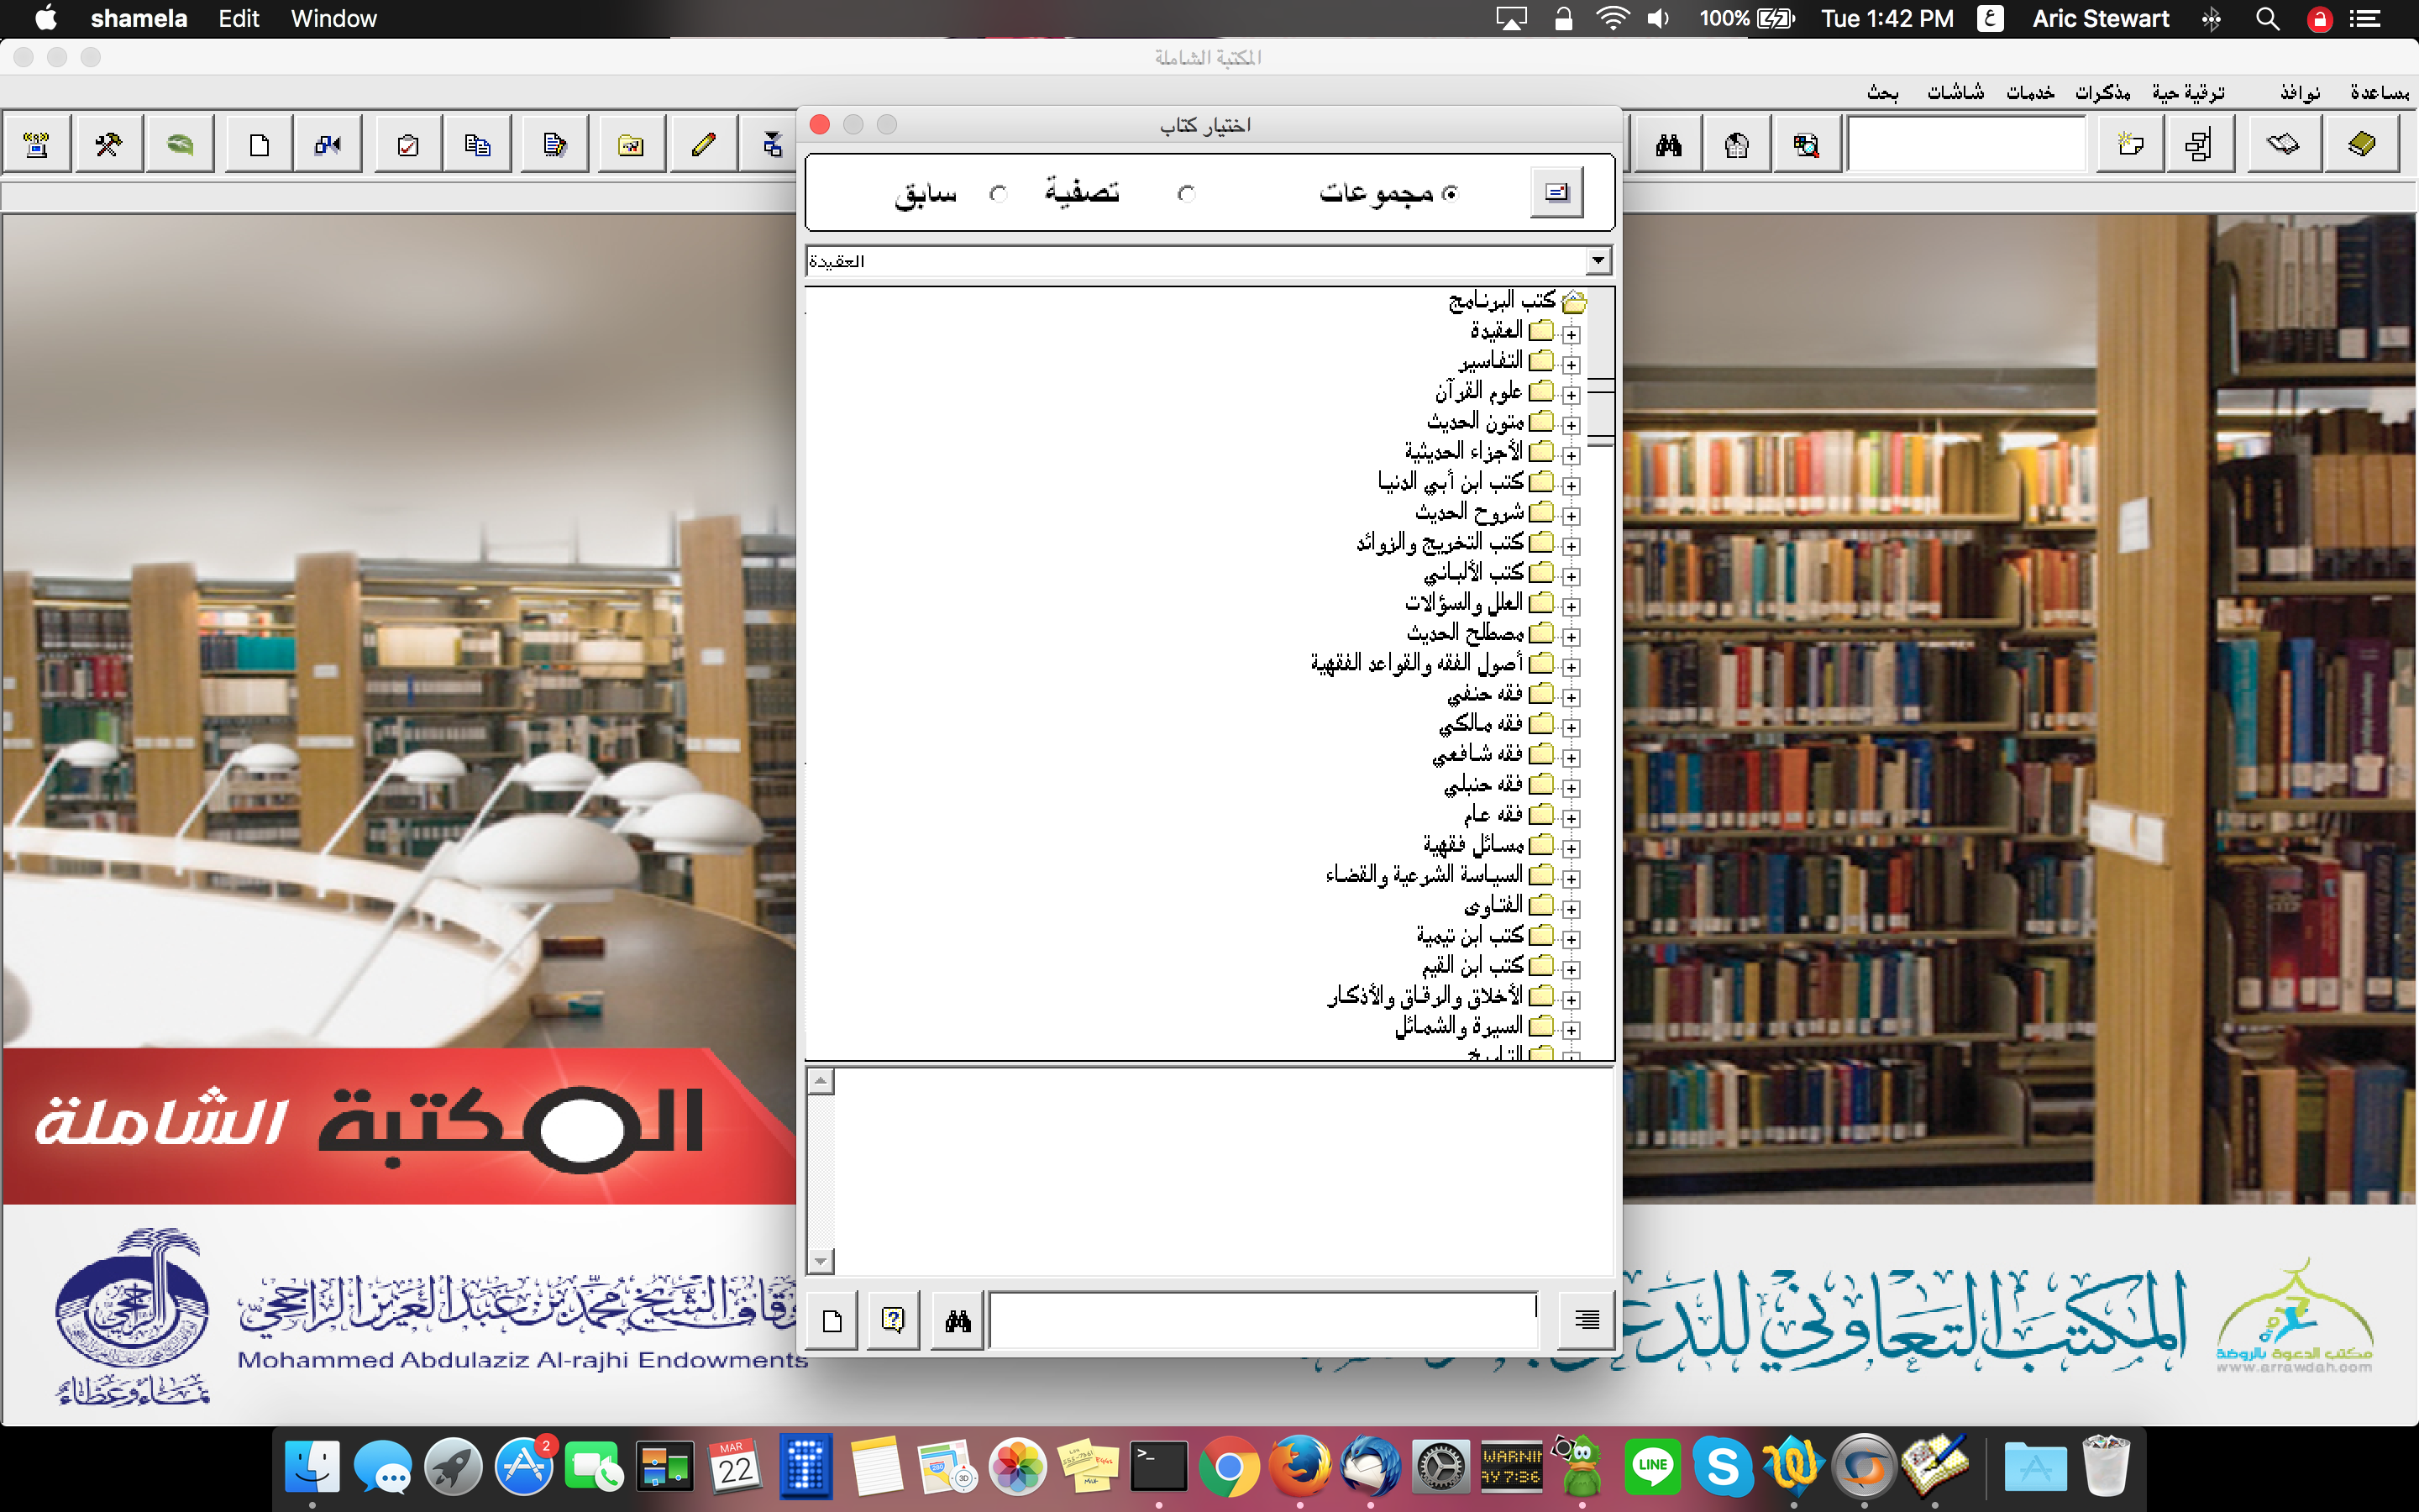The image size is (2419, 1512).
Task: Click inside the search input field at the dialog bottom
Action: coord(1260,1318)
